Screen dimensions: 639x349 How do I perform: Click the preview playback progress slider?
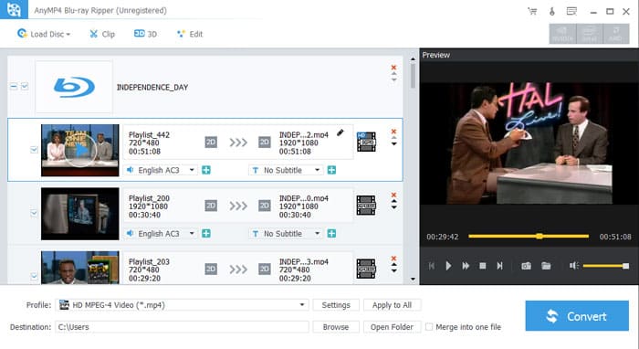[x=529, y=236]
